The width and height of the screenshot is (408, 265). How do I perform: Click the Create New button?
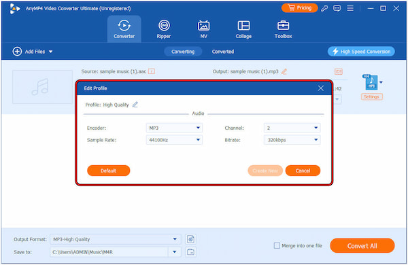(265, 171)
